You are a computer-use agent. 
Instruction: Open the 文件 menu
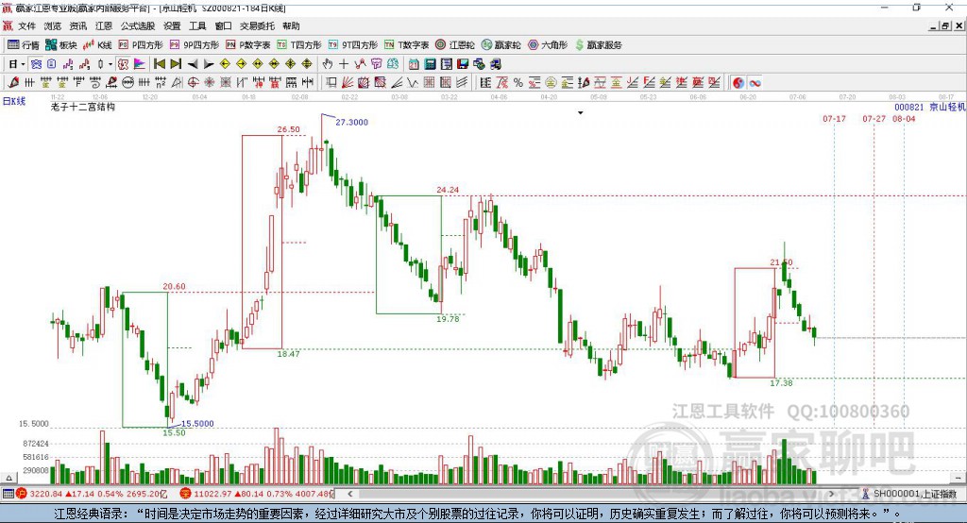26,25
